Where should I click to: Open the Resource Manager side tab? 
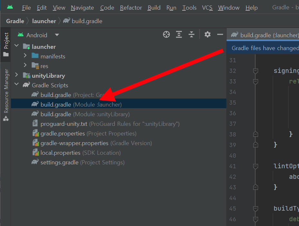click(6, 95)
